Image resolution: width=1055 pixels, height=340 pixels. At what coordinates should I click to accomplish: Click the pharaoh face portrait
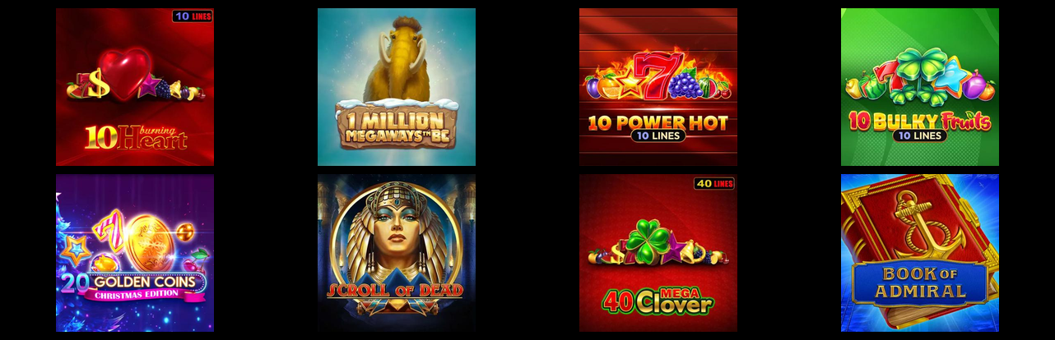tap(396, 239)
